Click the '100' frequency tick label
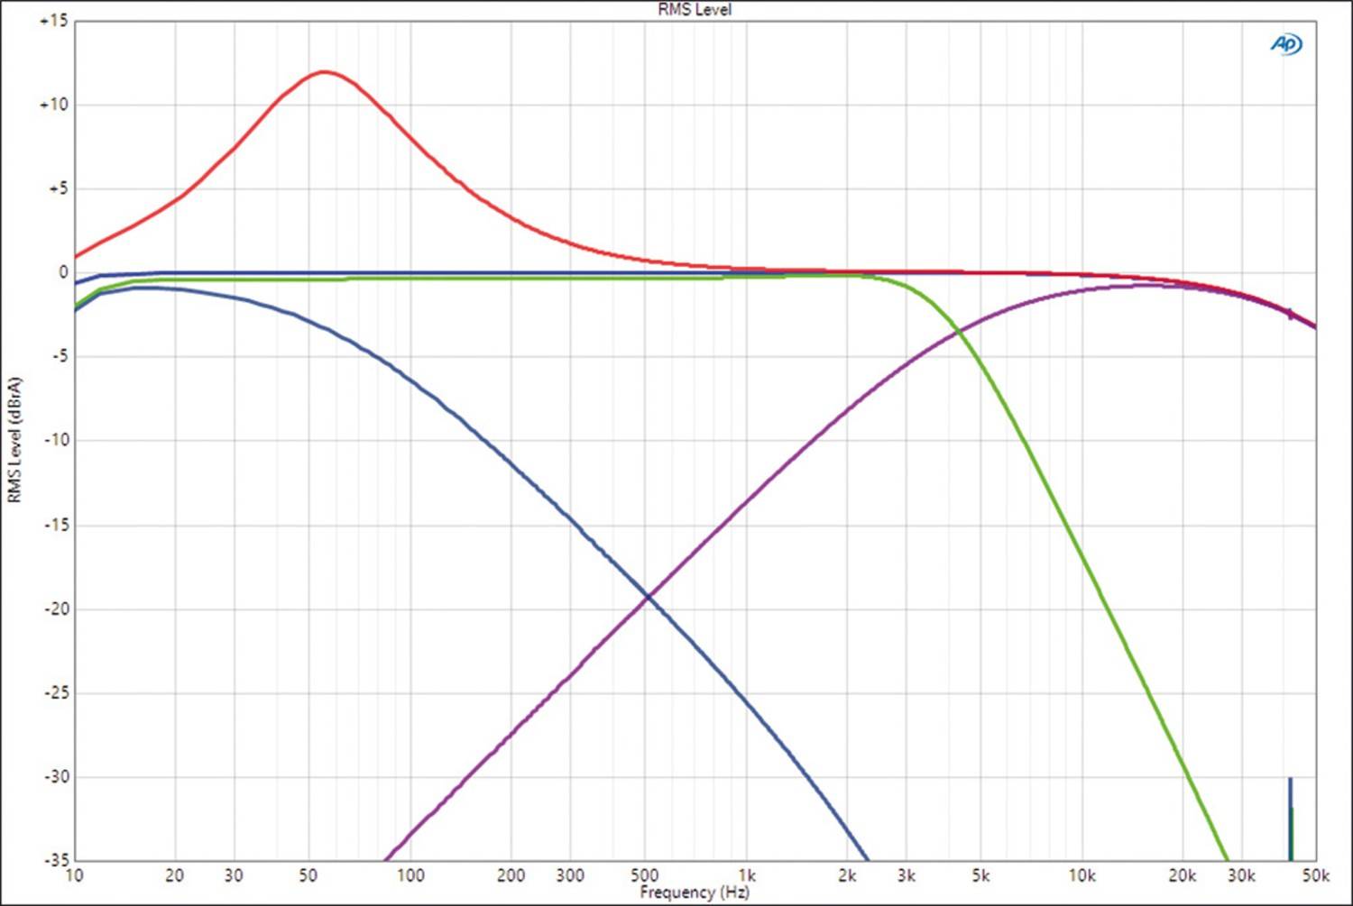 (410, 875)
